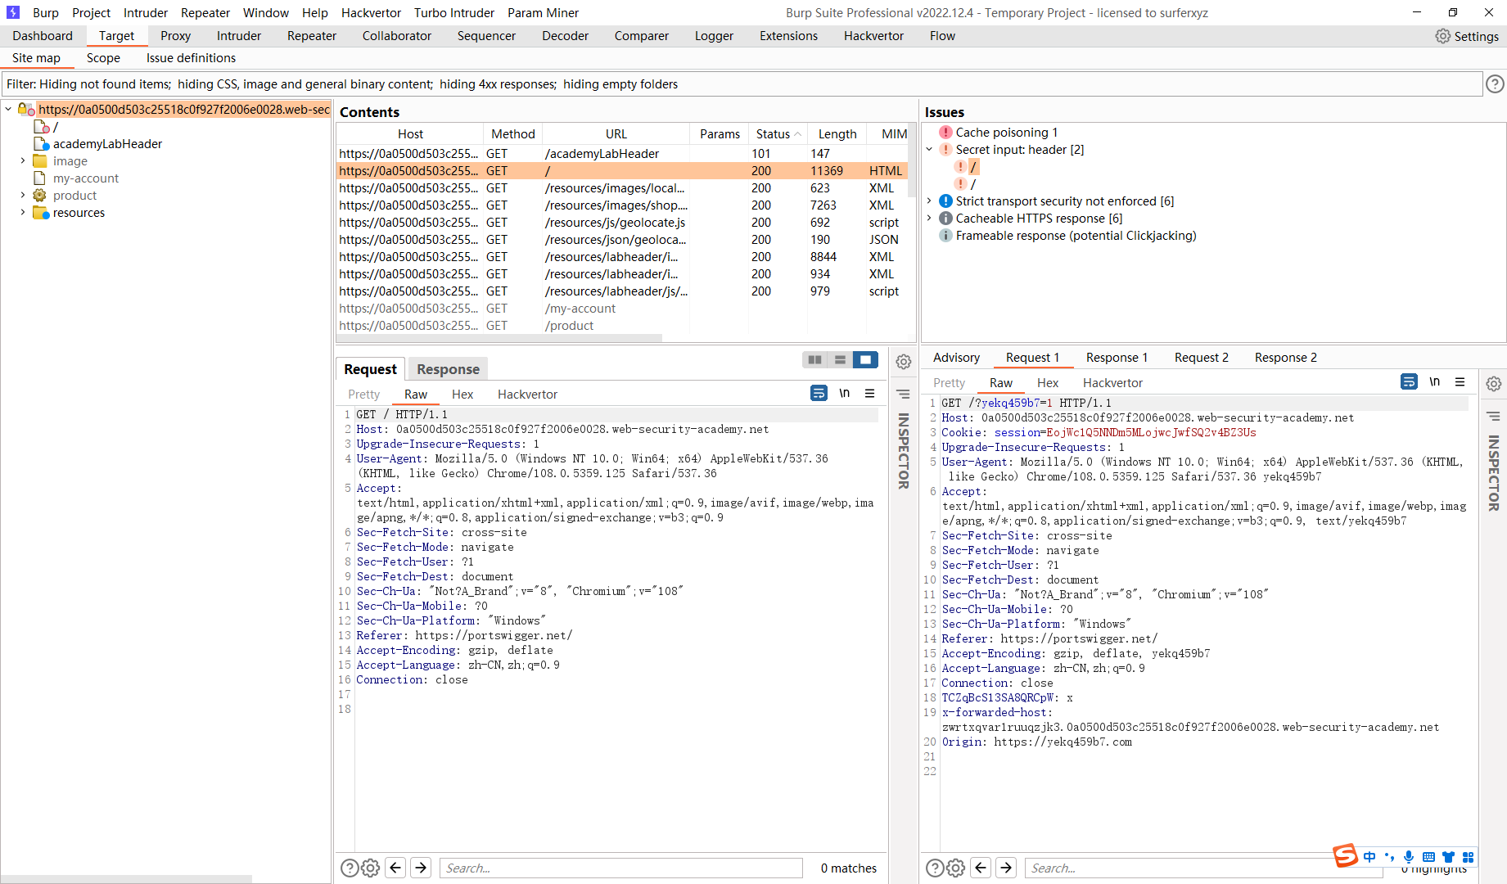Screen dimensions: 1507x884
Task: Click the site map filter bar
Action: [742, 84]
